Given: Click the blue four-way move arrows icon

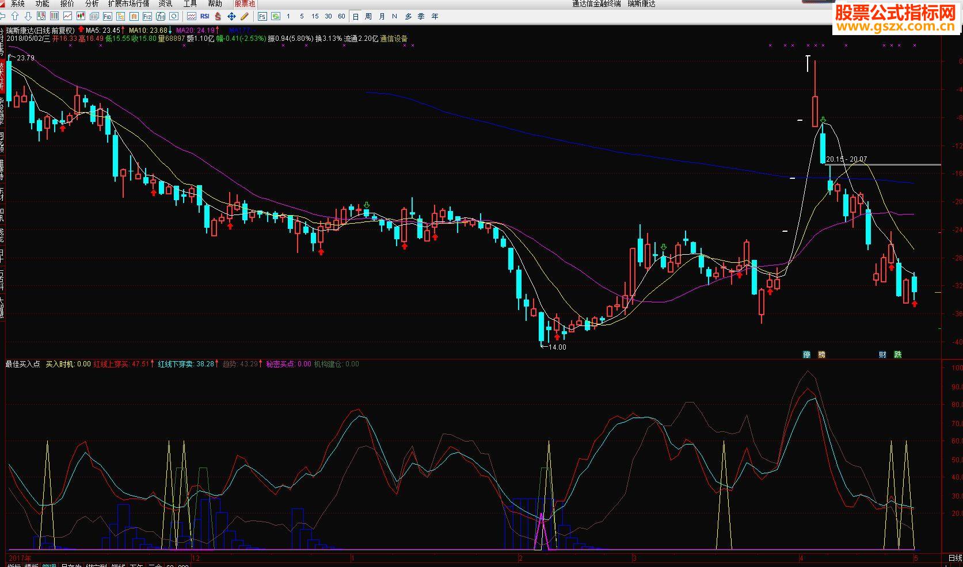Looking at the screenshot, I should pyautogui.click(x=231, y=16).
